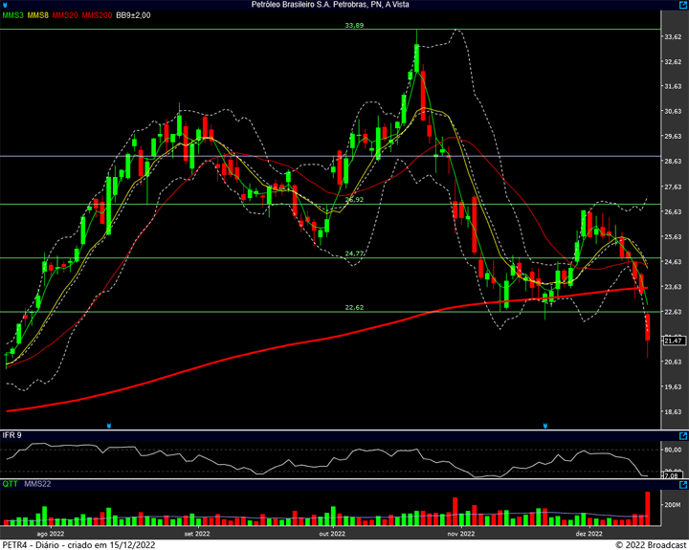Click the maximize icon on the price chart panel
The image size is (689, 550).
click(681, 15)
